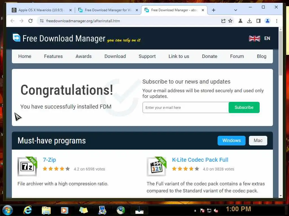Select the Mac programs filter
289x216 pixels.
tap(258, 141)
